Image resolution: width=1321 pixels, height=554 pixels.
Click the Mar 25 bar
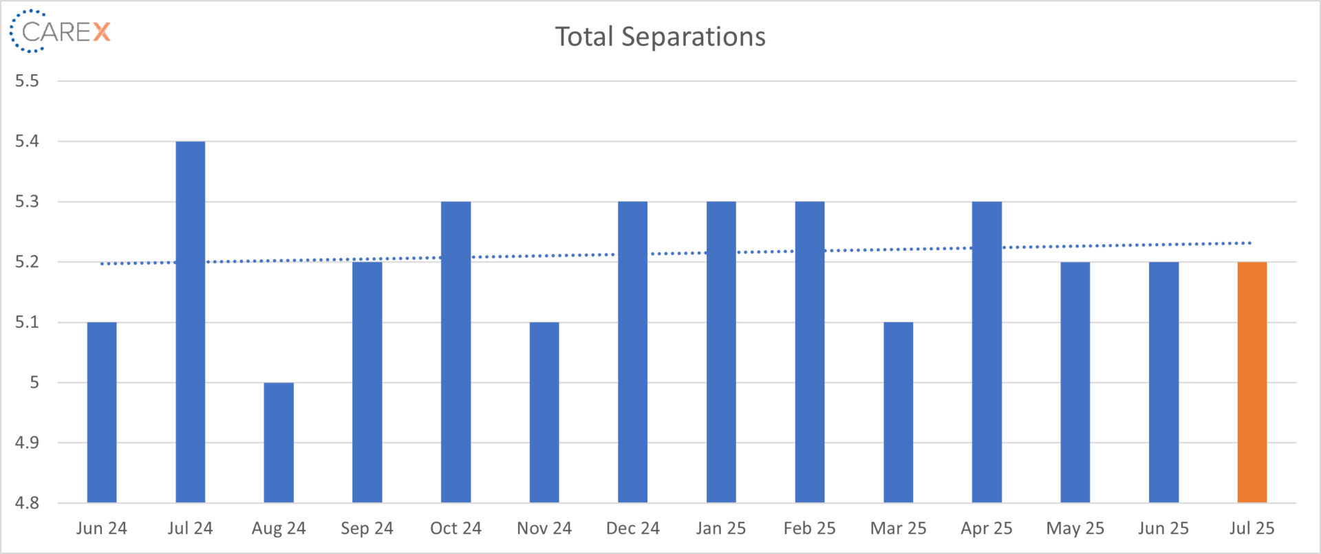(898, 412)
